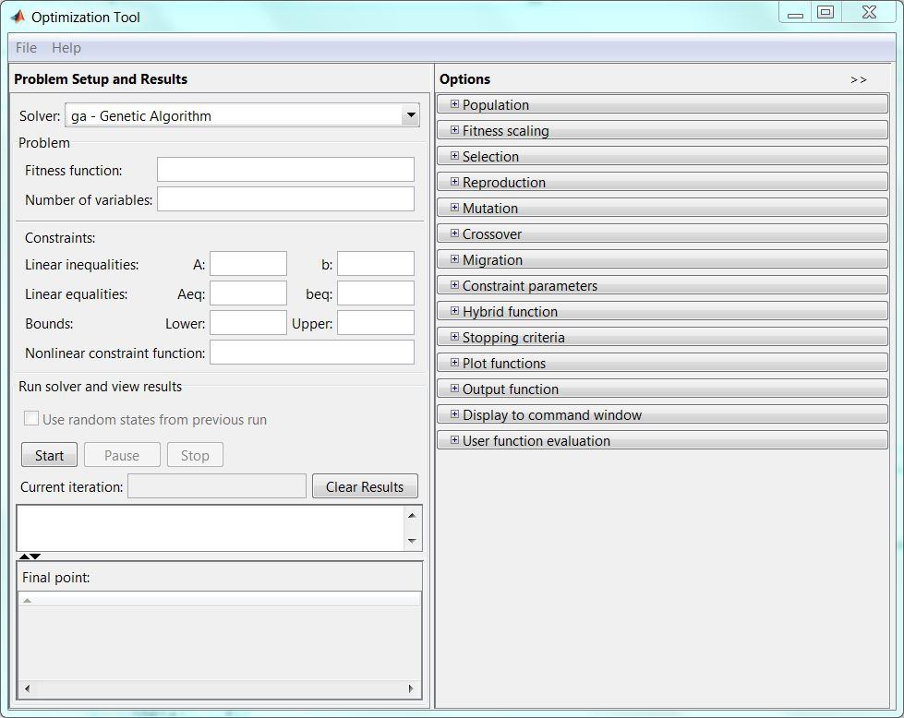Click the linear inequalities A field
904x718 pixels.
(247, 263)
